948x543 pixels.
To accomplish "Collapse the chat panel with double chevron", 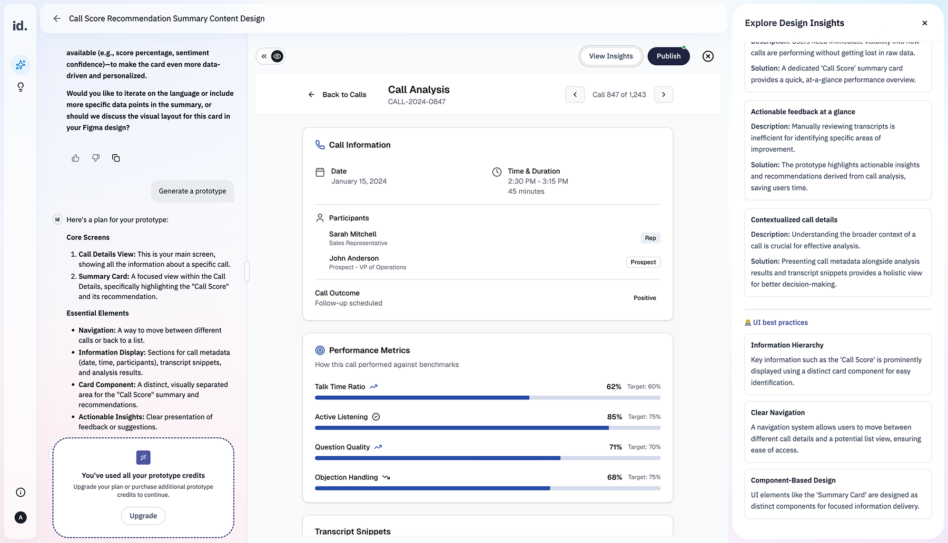I will (x=264, y=56).
